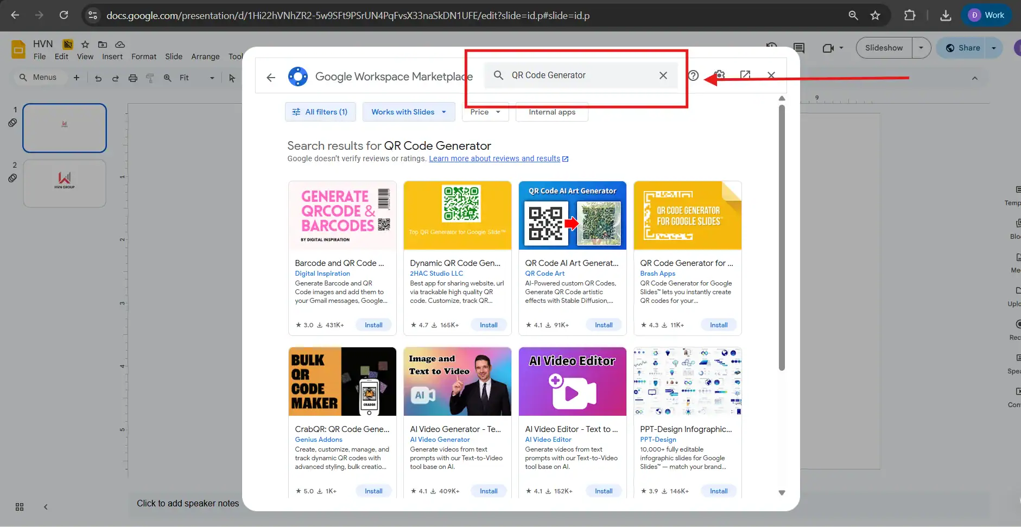Image resolution: width=1021 pixels, height=527 pixels.
Task: Click the Marketplace search field
Action: point(581,75)
